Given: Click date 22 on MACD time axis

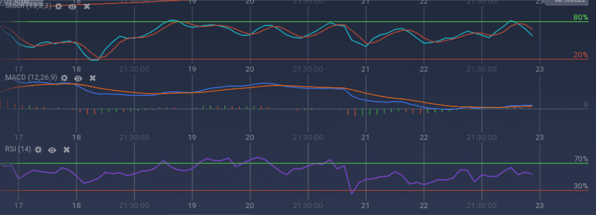Looking at the screenshot, I should [424, 137].
